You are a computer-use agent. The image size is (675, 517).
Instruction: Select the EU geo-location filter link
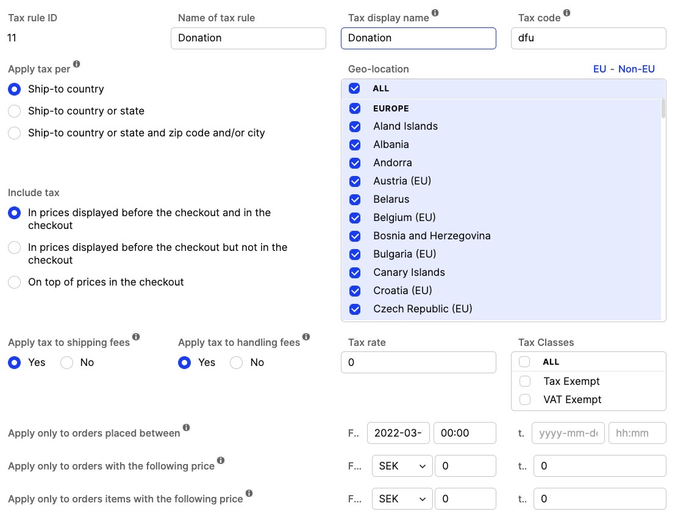pyautogui.click(x=599, y=69)
